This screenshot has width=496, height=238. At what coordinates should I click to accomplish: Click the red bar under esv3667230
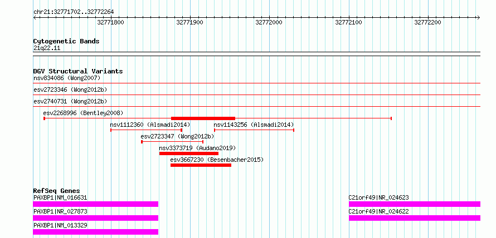click(x=201, y=165)
